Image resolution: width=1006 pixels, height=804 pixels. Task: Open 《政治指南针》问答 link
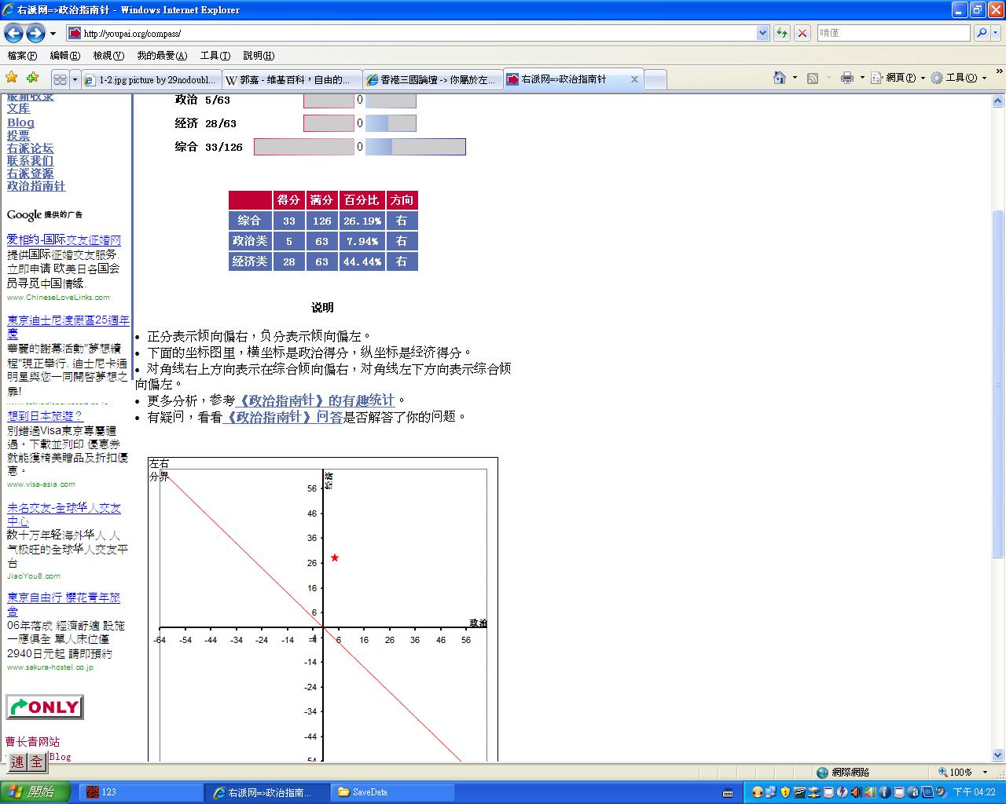(x=283, y=417)
